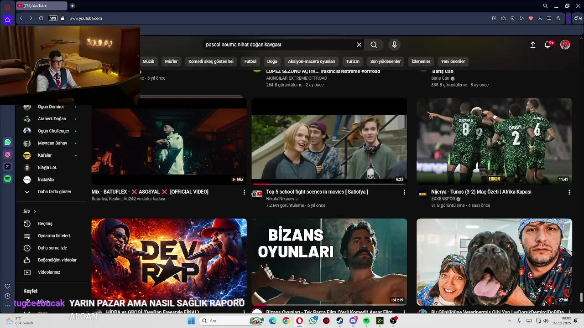Click the YouTube search query box
584x328 pixels.
point(278,45)
